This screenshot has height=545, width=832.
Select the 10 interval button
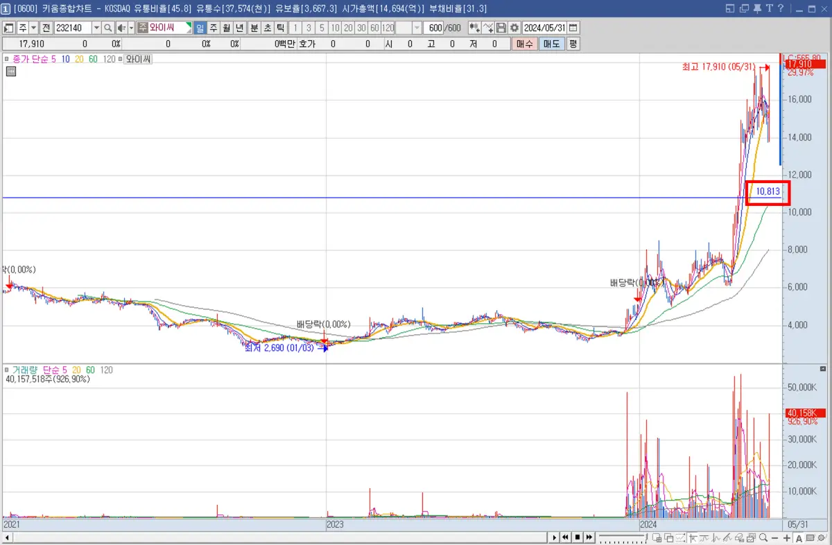point(335,28)
